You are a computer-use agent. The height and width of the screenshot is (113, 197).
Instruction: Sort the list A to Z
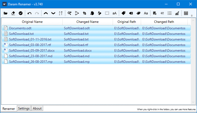tap(61, 13)
